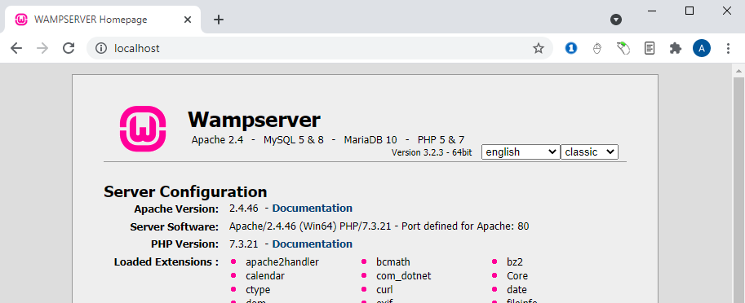Image resolution: width=745 pixels, height=303 pixels.
Task: Click the localhost address bar
Action: click(319, 48)
